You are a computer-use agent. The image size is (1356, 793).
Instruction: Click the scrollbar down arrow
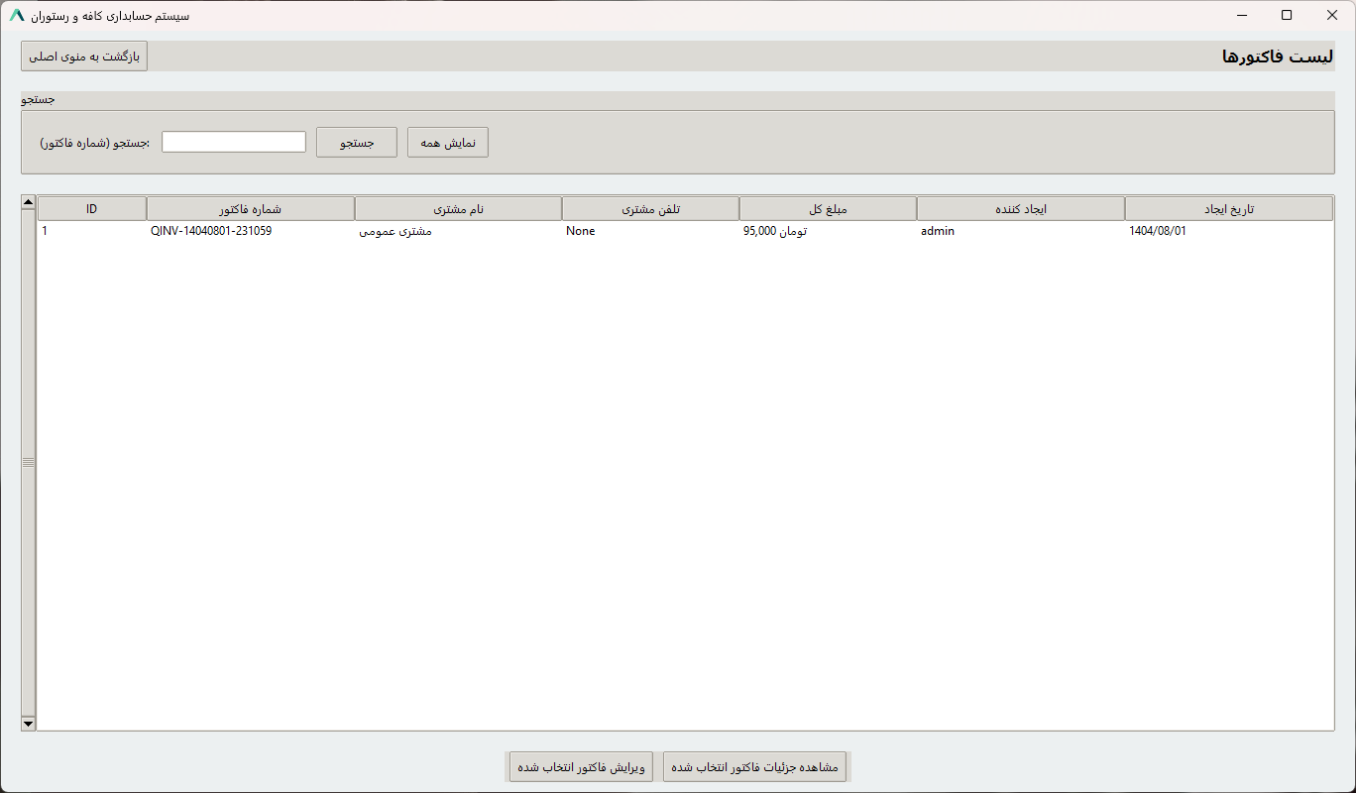(x=28, y=724)
